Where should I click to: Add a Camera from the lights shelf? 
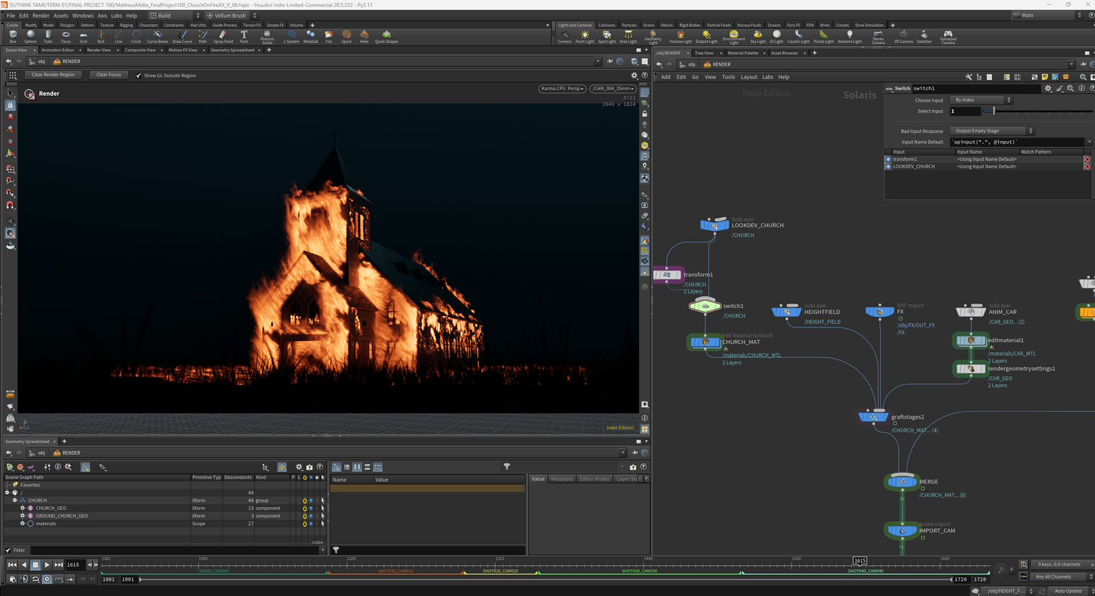tap(564, 36)
